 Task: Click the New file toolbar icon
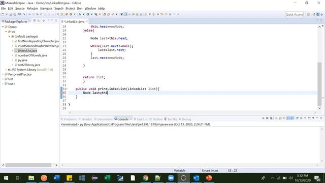pyautogui.click(x=3, y=14)
